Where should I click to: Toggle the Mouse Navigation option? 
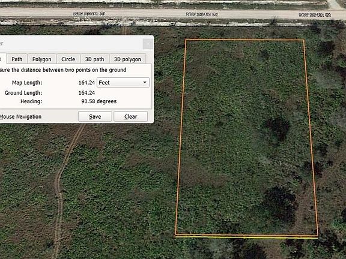pos(20,116)
